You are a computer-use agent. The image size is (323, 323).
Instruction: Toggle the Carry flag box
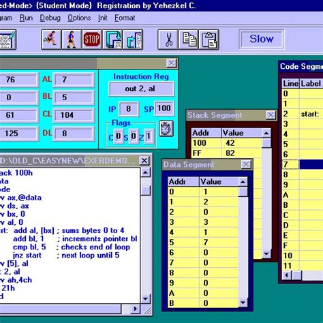[118, 136]
